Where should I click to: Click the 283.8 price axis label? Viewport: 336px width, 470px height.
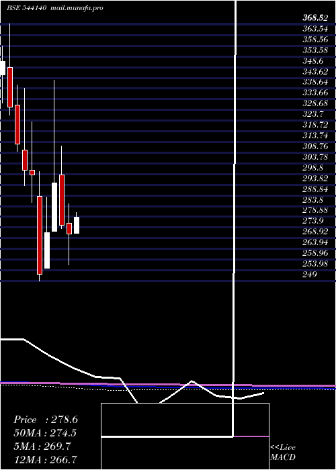click(313, 199)
